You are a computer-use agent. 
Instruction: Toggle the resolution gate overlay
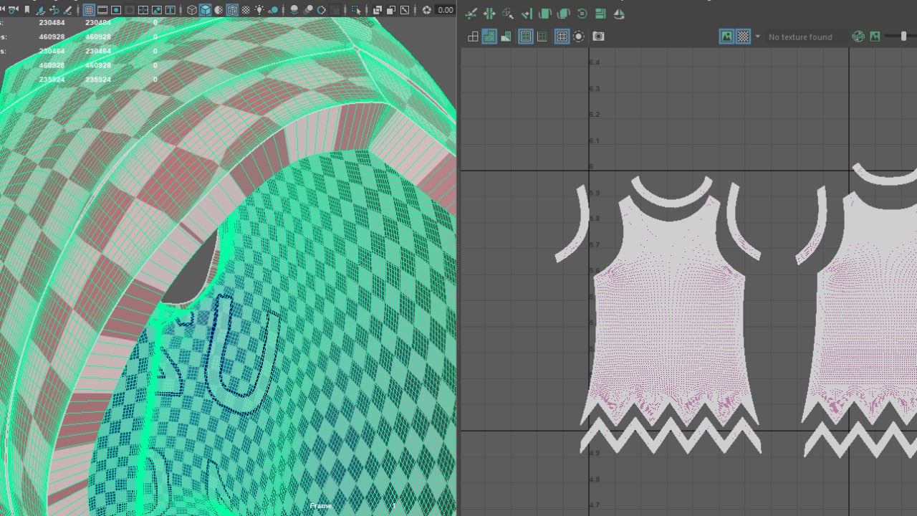pyautogui.click(x=115, y=10)
